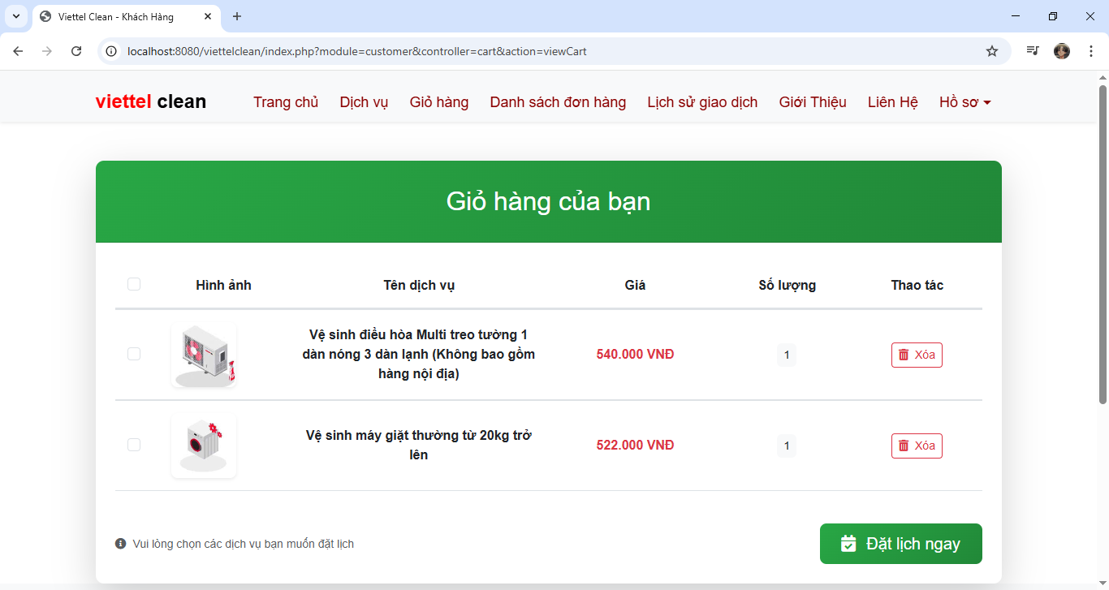Click the browser forward arrow

tap(47, 51)
